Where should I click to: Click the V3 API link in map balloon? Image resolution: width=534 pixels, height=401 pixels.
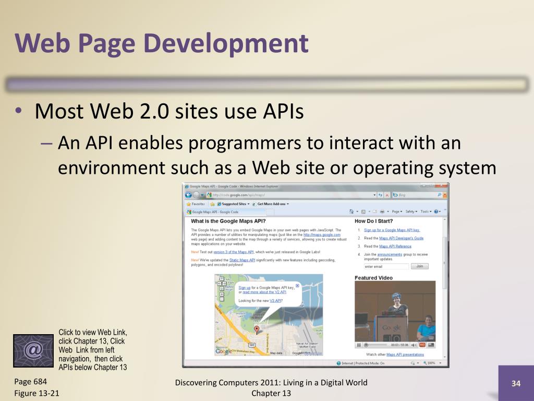click(275, 301)
